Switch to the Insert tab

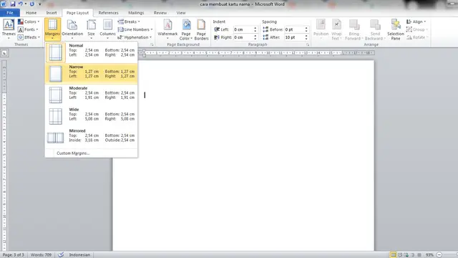pyautogui.click(x=52, y=13)
